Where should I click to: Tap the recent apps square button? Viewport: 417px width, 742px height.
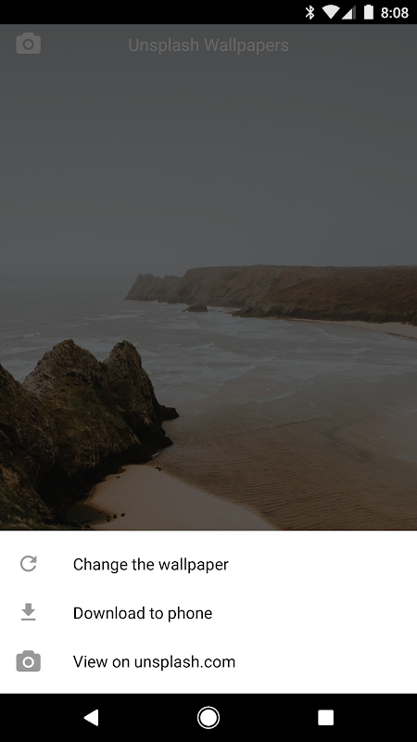coord(325,717)
